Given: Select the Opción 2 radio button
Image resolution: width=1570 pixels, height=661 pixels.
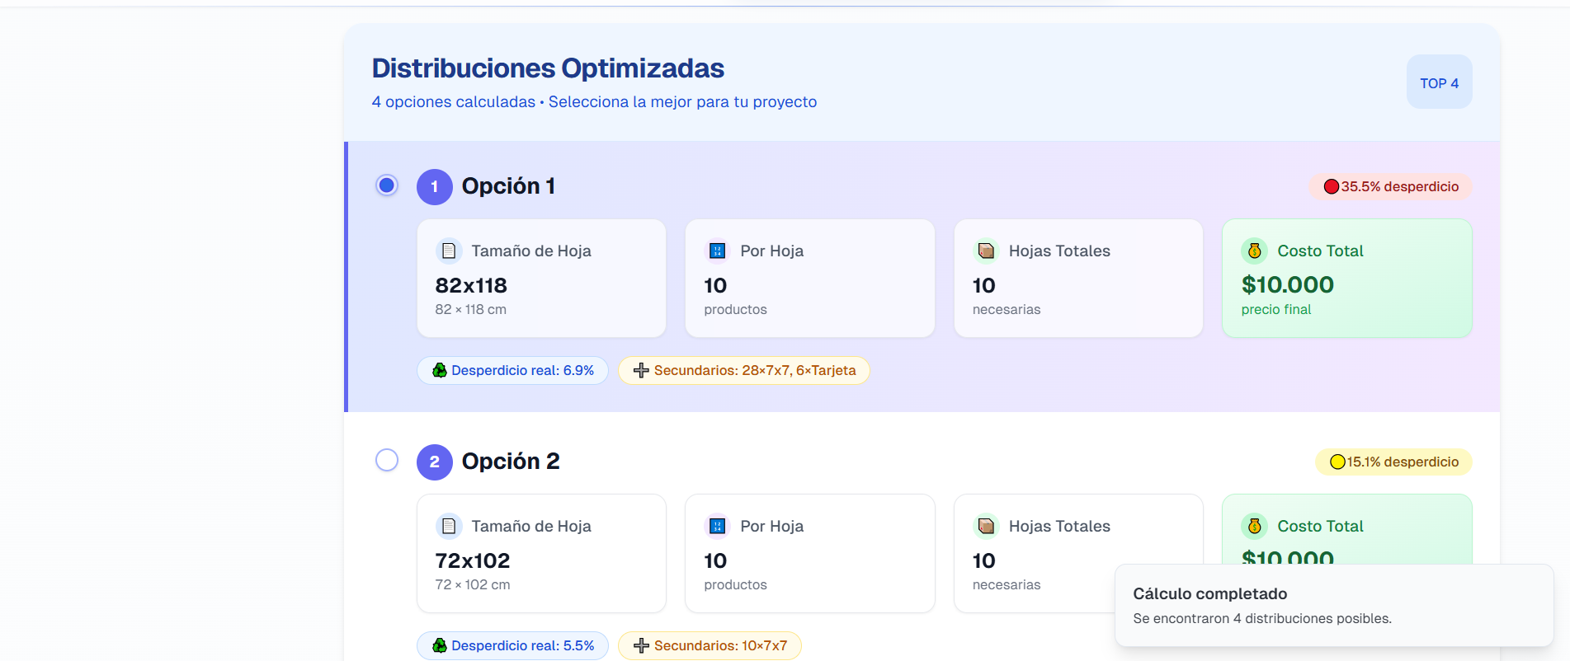Looking at the screenshot, I should coord(386,460).
